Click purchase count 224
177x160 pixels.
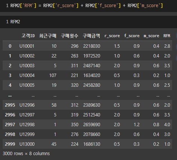coord(75,144)
